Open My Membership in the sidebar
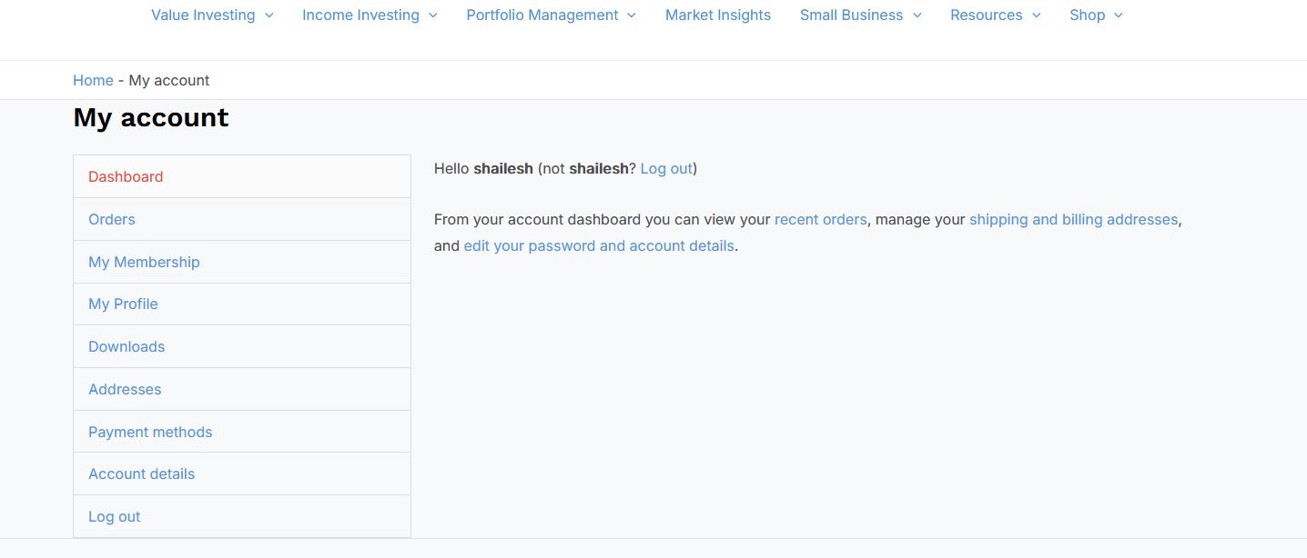The width and height of the screenshot is (1307, 558). pyautogui.click(x=242, y=262)
